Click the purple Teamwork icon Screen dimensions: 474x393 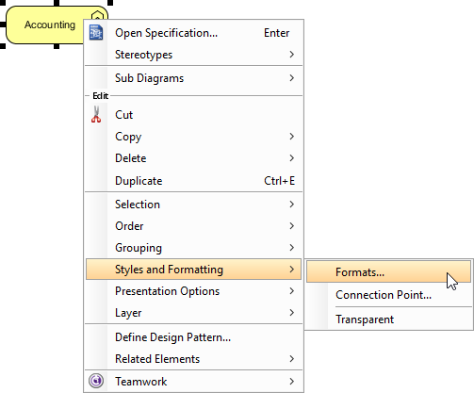point(96,381)
